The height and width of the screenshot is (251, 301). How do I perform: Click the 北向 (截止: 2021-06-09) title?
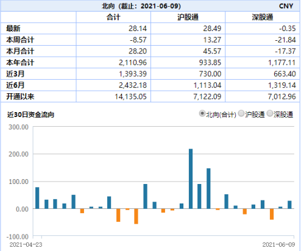[x=141, y=6]
